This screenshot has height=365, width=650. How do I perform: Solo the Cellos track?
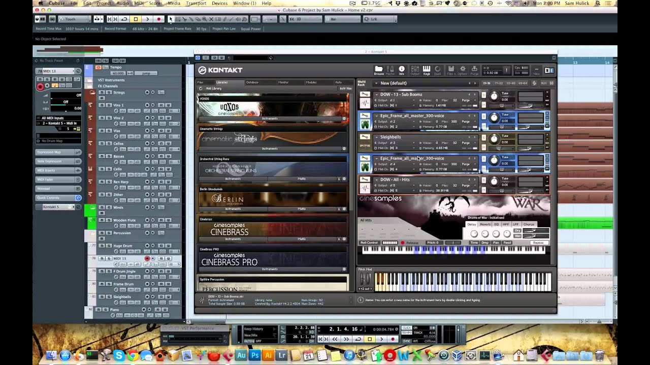(x=109, y=143)
